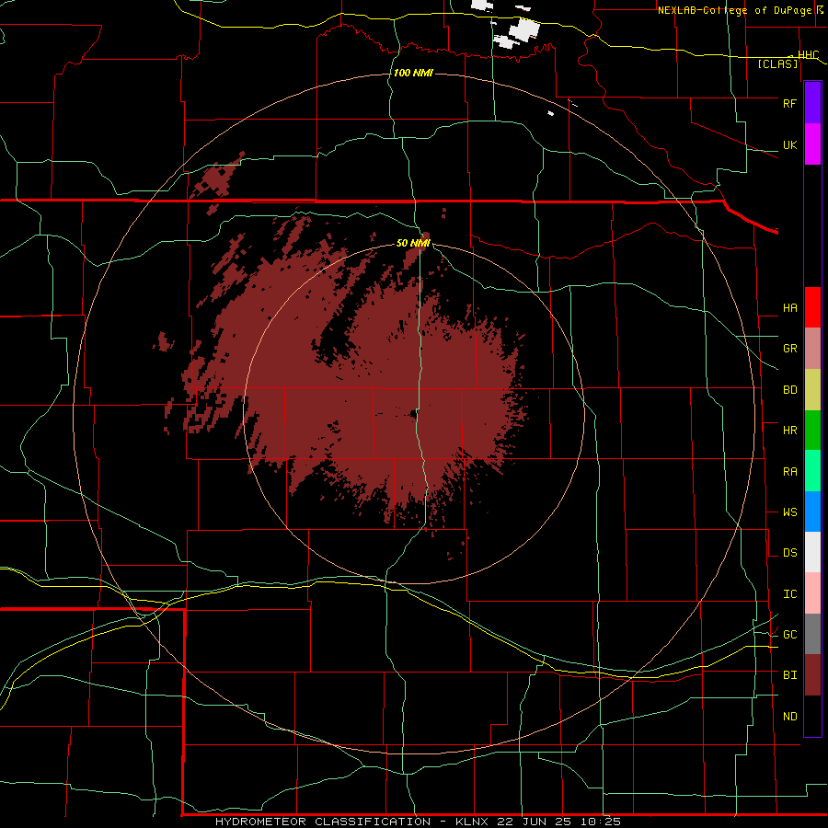Click the 100 NMI range ring label
This screenshot has height=828, width=828.
[413, 73]
